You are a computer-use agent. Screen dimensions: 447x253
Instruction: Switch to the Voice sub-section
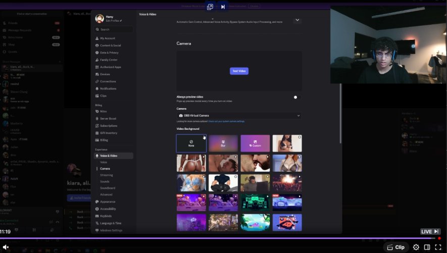click(104, 162)
